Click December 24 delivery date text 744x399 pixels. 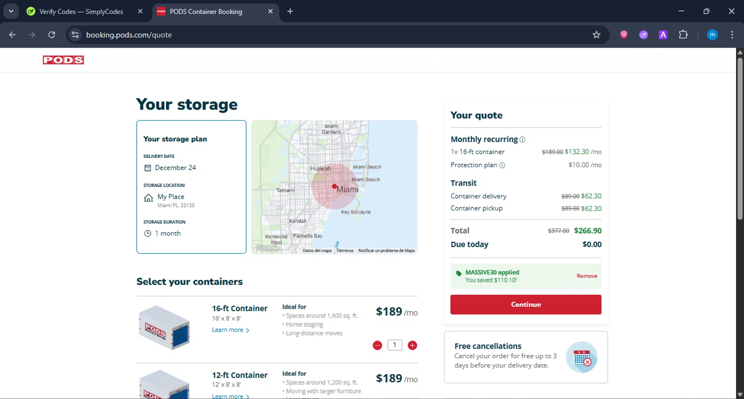pyautogui.click(x=176, y=168)
